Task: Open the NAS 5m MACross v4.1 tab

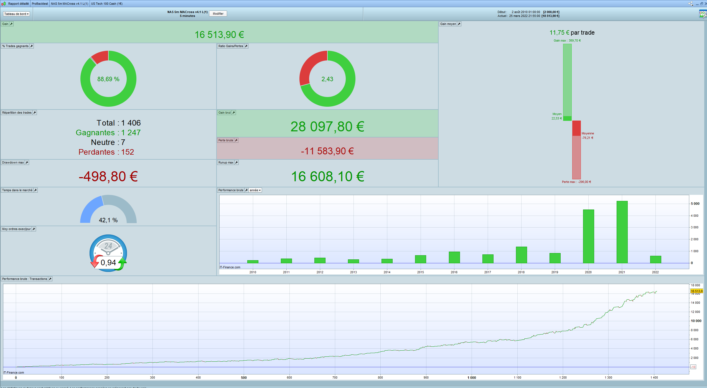Action: [x=69, y=4]
